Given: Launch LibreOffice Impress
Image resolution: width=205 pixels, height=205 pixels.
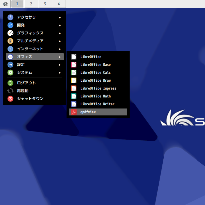Looking at the screenshot, I should point(98,88).
